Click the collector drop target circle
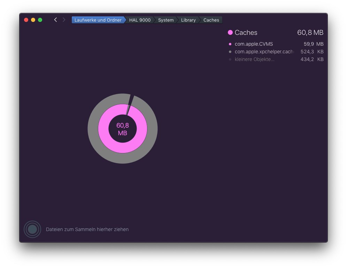 click(x=32, y=229)
